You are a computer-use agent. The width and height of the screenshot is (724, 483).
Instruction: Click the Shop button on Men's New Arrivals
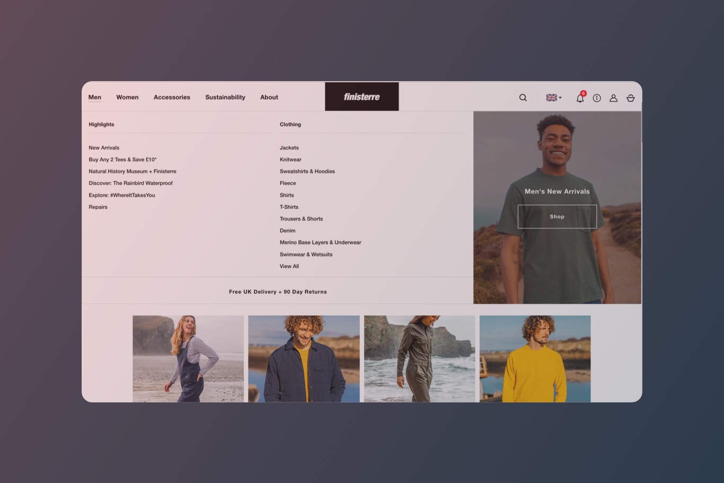point(557,216)
